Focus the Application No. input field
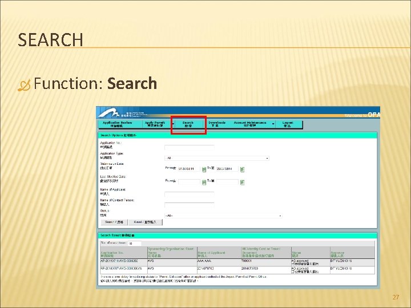The height and width of the screenshot is (308, 411). pyautogui.click(x=190, y=148)
